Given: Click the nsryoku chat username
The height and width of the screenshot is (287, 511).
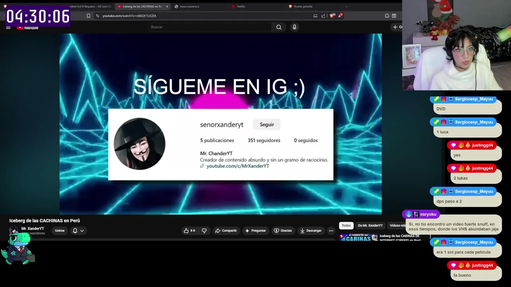Looking at the screenshot, I should (x=428, y=214).
